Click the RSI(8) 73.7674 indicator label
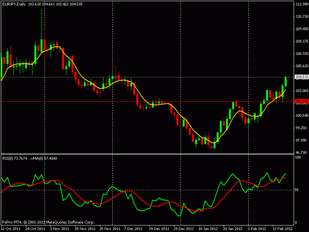This screenshot has width=309, height=232. (x=14, y=158)
